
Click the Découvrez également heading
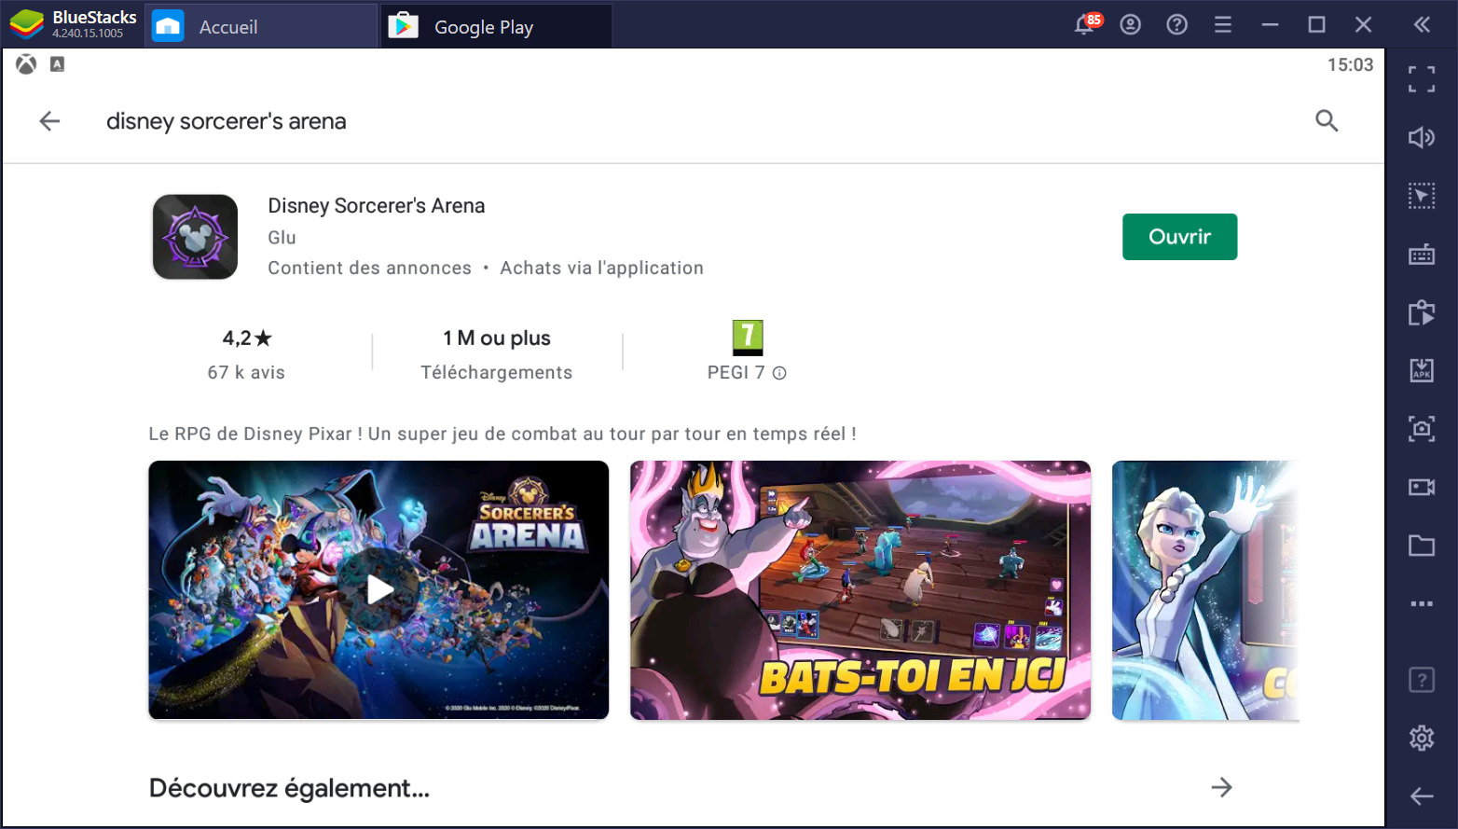click(289, 789)
